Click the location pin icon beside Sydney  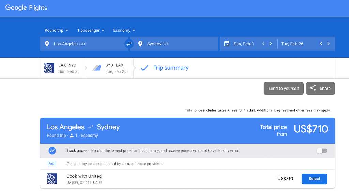[140, 44]
